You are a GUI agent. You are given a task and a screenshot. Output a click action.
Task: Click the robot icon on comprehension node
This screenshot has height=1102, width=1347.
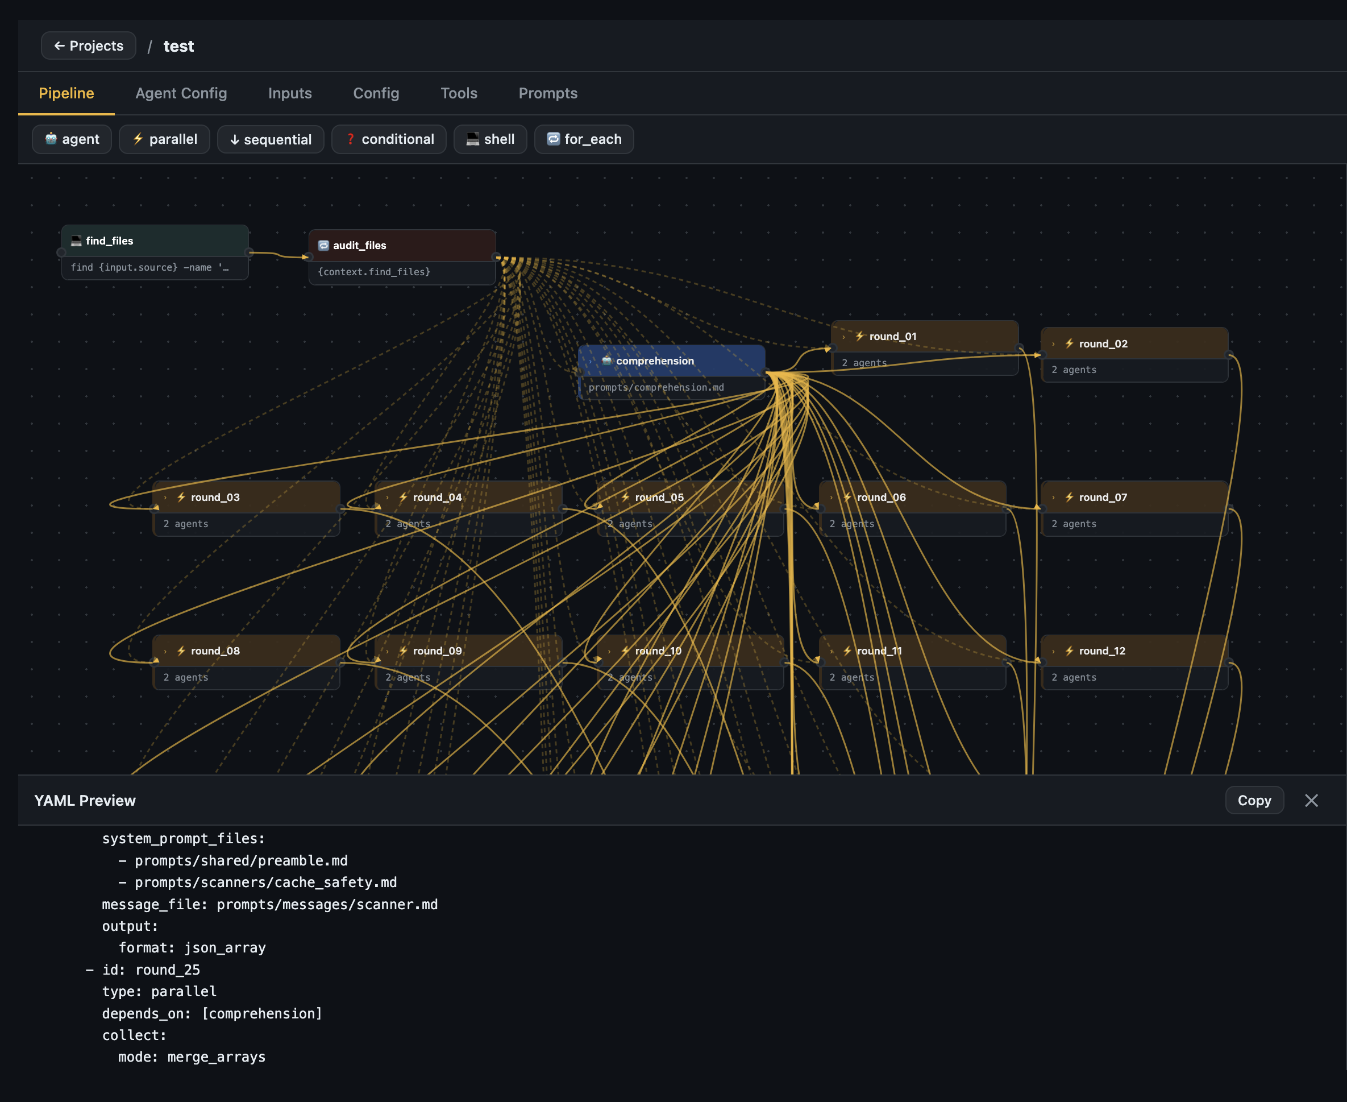tap(607, 361)
